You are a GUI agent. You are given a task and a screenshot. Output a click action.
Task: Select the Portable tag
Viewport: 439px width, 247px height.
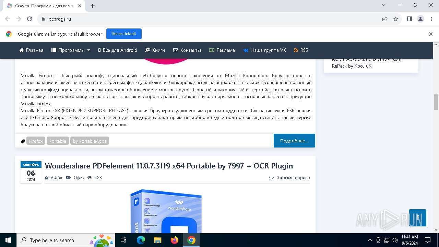point(58,141)
